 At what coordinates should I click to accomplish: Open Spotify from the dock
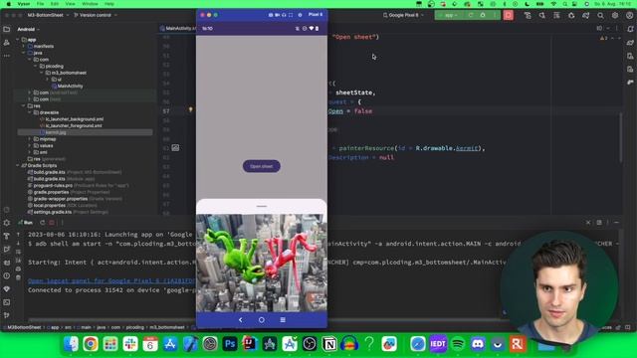[x=458, y=344]
